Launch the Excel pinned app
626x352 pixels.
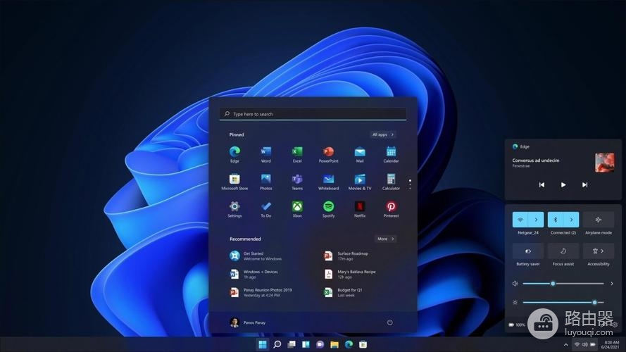297,152
